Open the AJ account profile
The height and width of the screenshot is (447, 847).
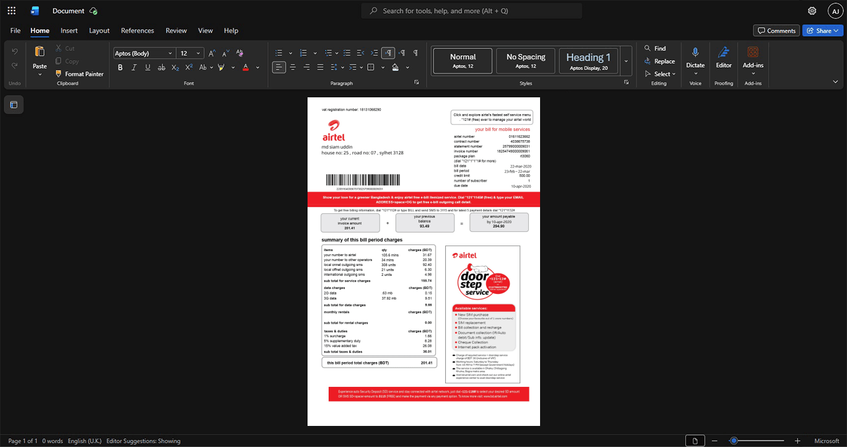click(835, 11)
